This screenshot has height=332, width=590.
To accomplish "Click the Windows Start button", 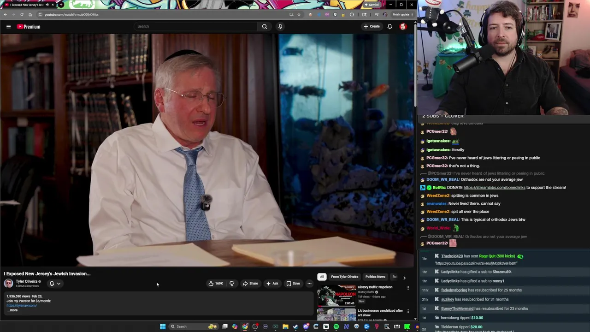I will tap(163, 326).
